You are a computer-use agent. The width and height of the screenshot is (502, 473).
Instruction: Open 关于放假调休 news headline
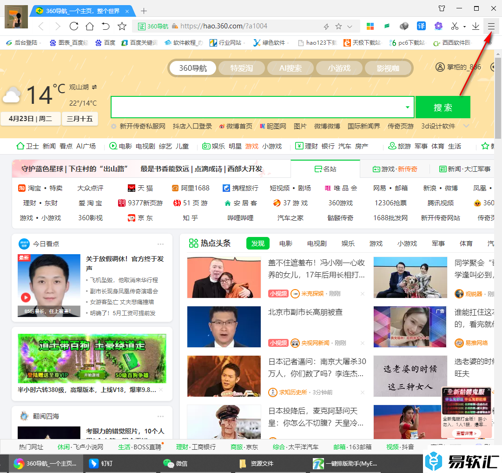125,264
